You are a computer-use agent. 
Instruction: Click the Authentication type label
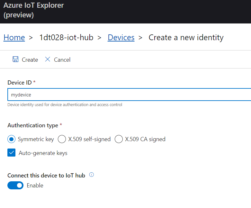coord(33,125)
